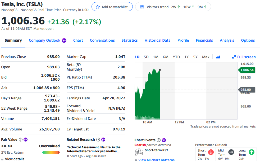Select the 5Y chart range
The image size is (260, 161).
(195, 57)
